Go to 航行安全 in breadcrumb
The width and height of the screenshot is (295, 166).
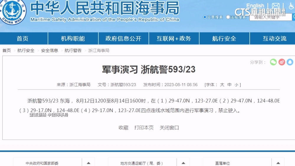(x=26, y=50)
